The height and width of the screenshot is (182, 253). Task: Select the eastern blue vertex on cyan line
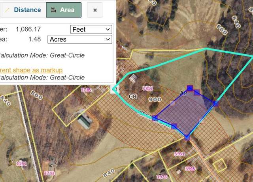tap(216, 104)
